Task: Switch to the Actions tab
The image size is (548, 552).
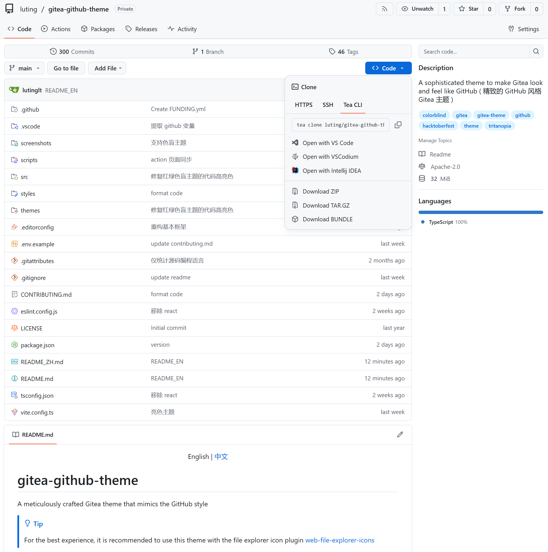Action: (x=56, y=29)
